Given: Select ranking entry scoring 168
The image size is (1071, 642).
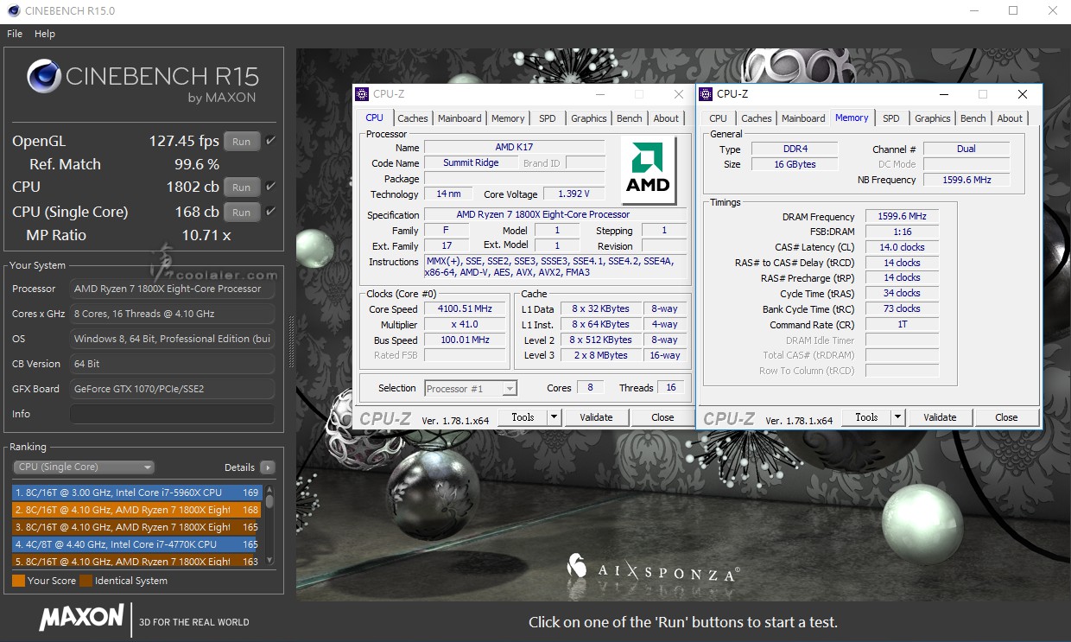Looking at the screenshot, I should 138,510.
